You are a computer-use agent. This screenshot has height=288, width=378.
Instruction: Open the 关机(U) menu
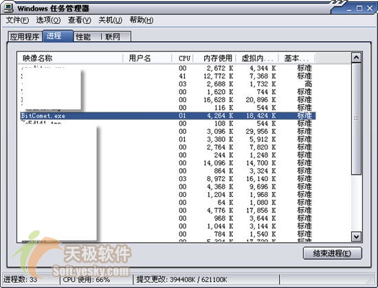click(x=110, y=20)
